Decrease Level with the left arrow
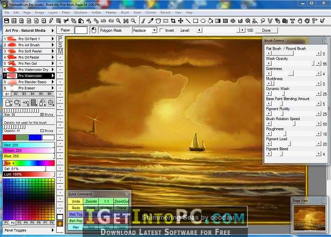The image size is (331, 237). tap(199, 30)
